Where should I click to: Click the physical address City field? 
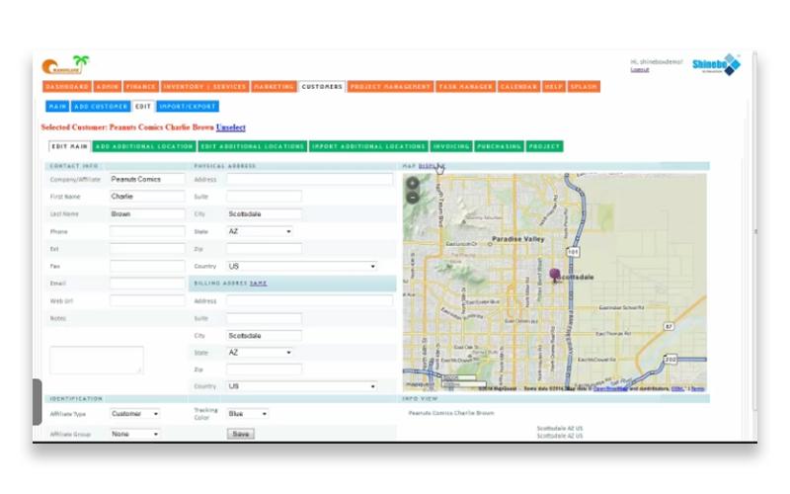[264, 213]
